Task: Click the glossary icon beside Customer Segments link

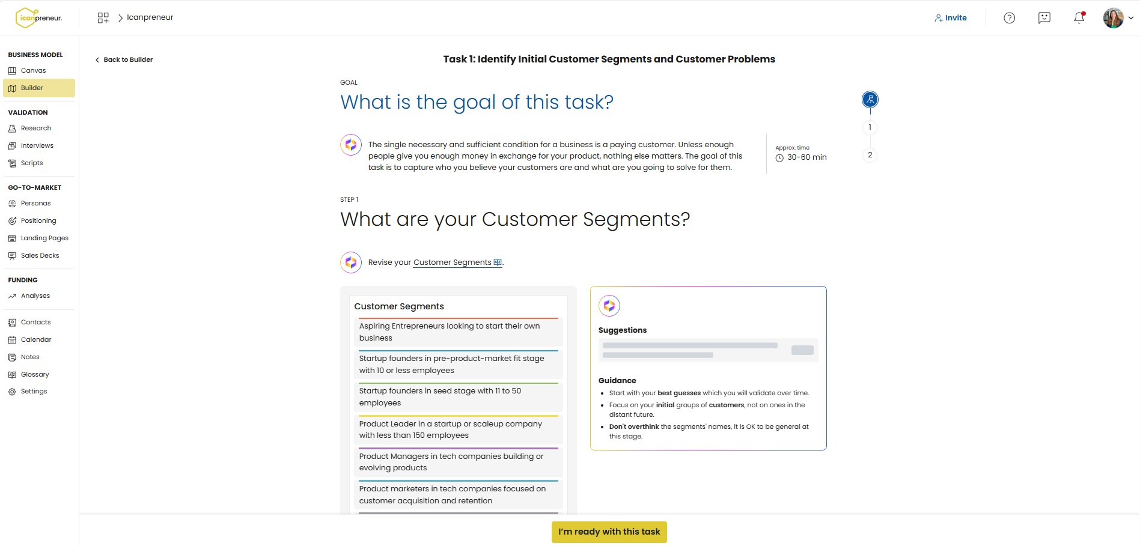Action: click(498, 262)
